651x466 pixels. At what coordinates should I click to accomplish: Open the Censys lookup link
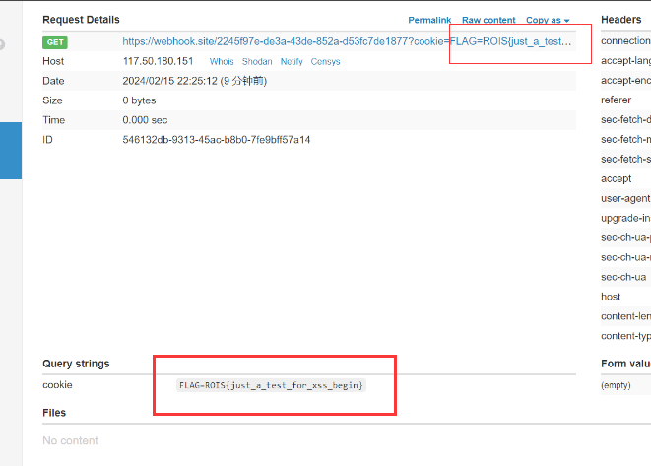click(x=326, y=61)
